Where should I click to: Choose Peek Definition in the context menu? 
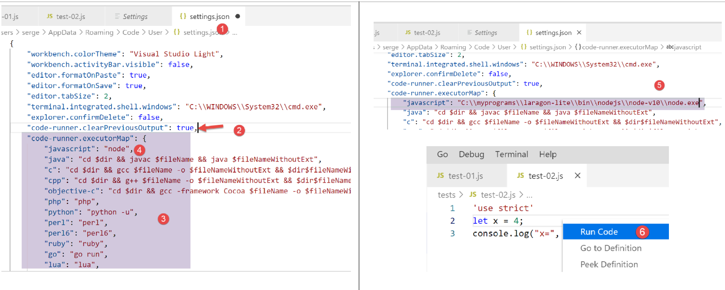point(609,265)
